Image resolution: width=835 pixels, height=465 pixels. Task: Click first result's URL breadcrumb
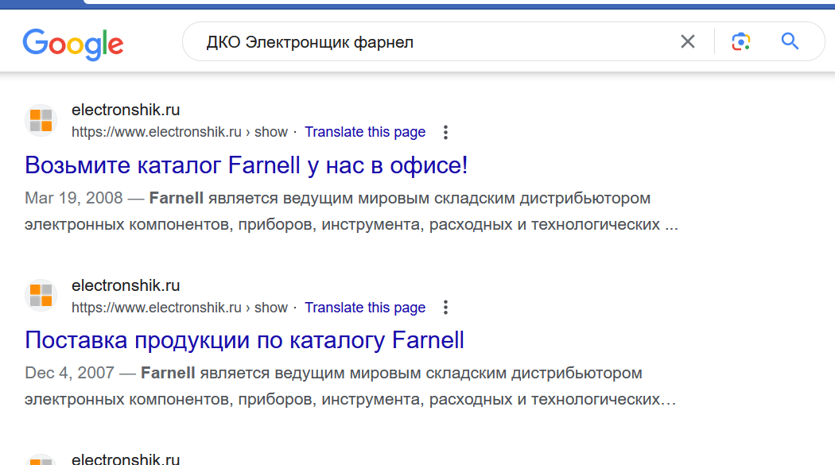click(x=179, y=132)
